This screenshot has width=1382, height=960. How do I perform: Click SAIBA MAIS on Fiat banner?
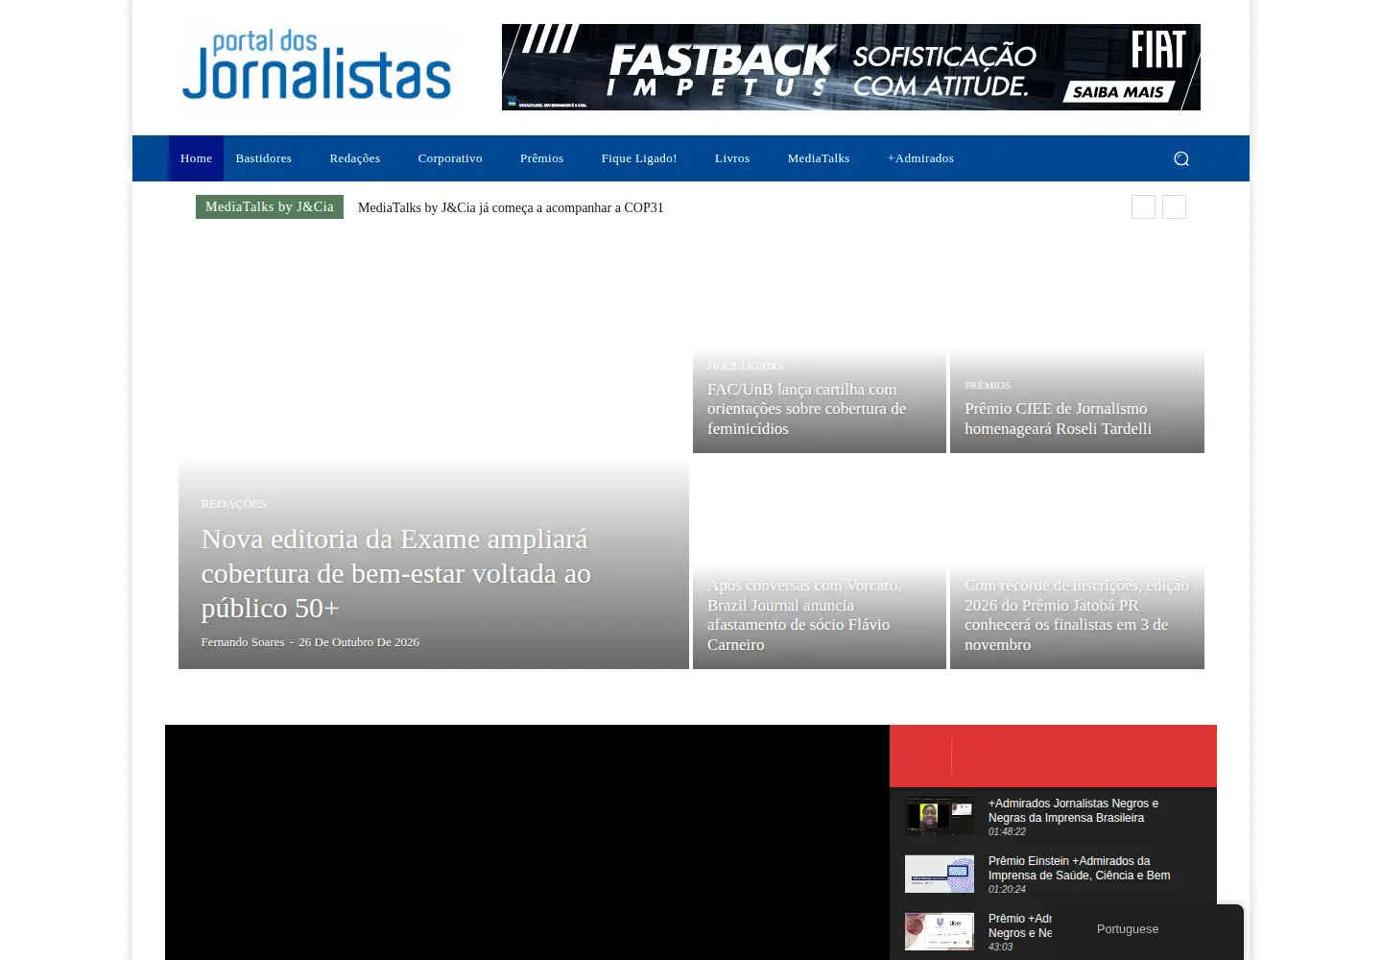point(1118,92)
